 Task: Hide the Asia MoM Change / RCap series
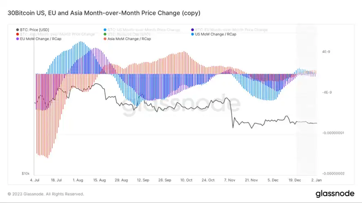(x=127, y=39)
